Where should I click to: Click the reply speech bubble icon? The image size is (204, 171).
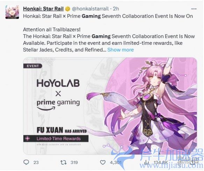(26, 162)
